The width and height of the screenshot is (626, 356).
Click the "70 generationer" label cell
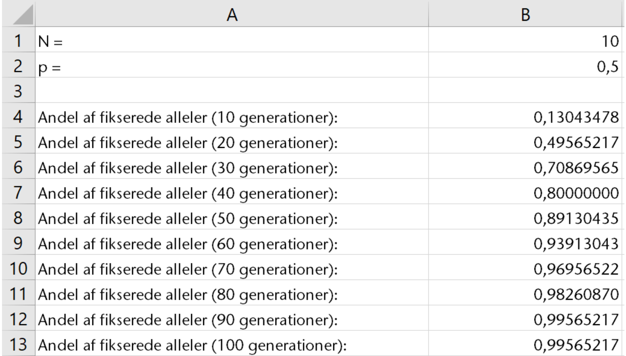click(232, 269)
